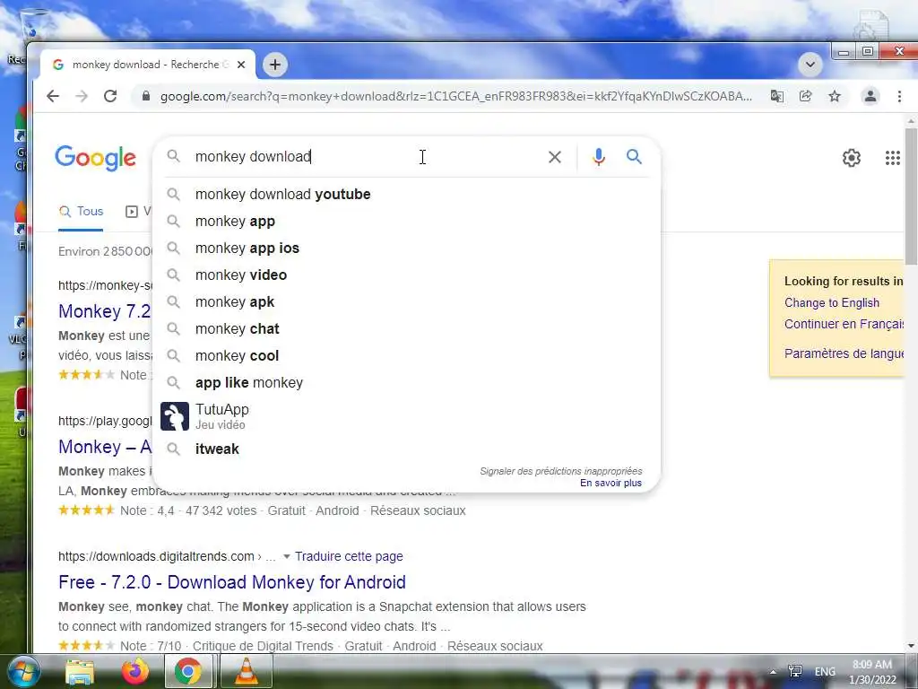Click the Google logo
This screenshot has height=689, width=918.
click(95, 158)
